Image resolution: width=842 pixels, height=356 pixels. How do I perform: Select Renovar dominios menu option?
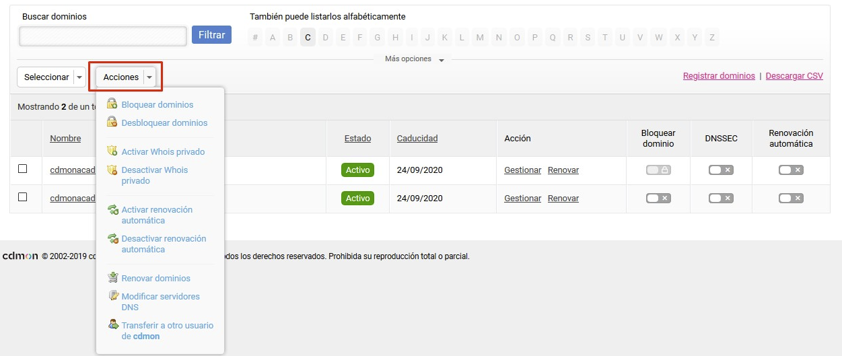tap(156, 279)
